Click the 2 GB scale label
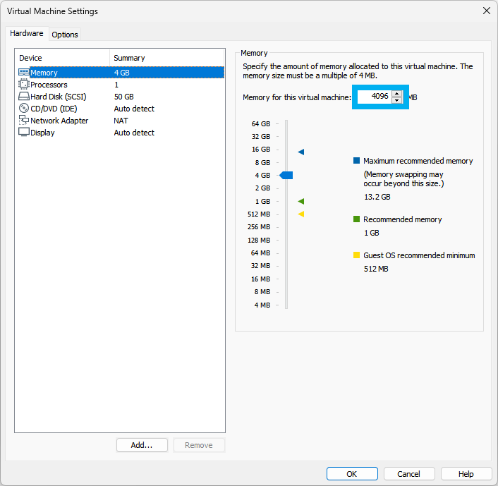The height and width of the screenshot is (486, 498). (262, 188)
